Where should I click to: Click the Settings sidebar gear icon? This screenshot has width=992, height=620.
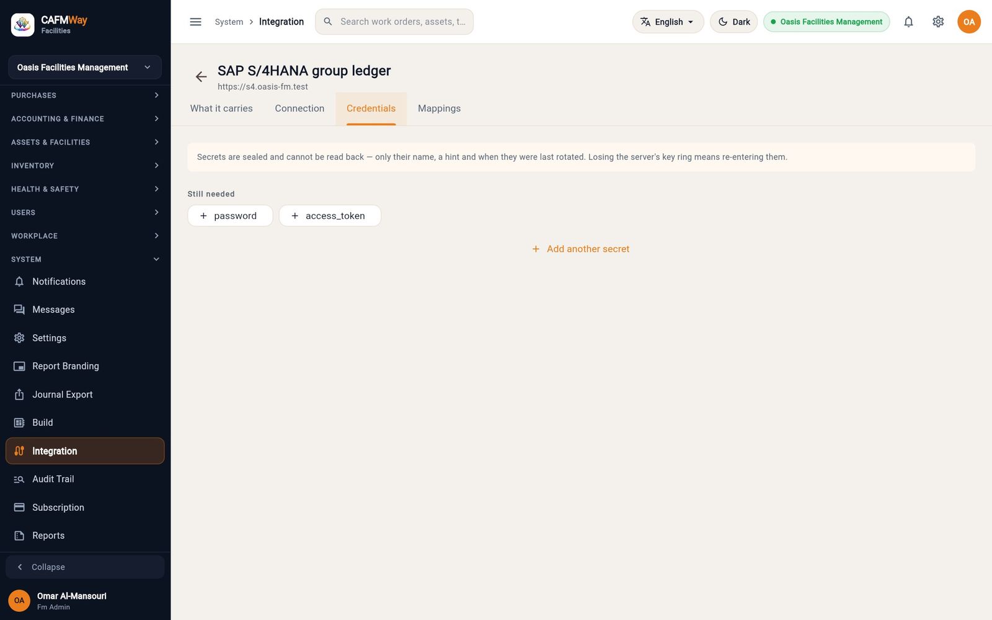(x=19, y=338)
